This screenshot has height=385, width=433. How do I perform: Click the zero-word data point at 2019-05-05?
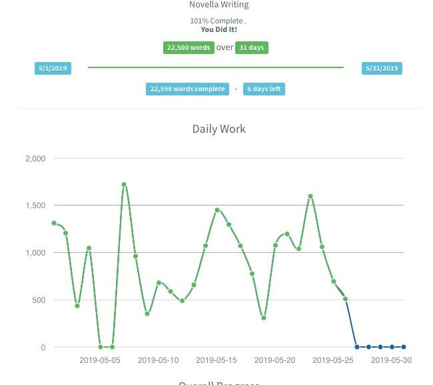(x=101, y=347)
